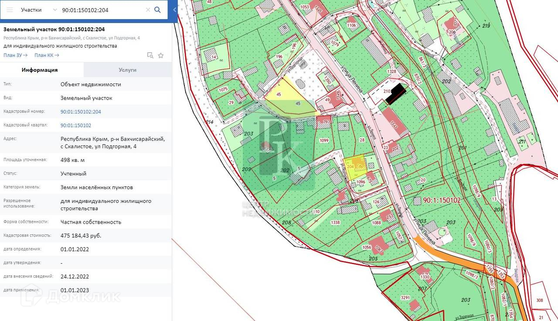Open the hamburger menu in the search bar
Viewport: 558px width, 321px height.
(10, 10)
